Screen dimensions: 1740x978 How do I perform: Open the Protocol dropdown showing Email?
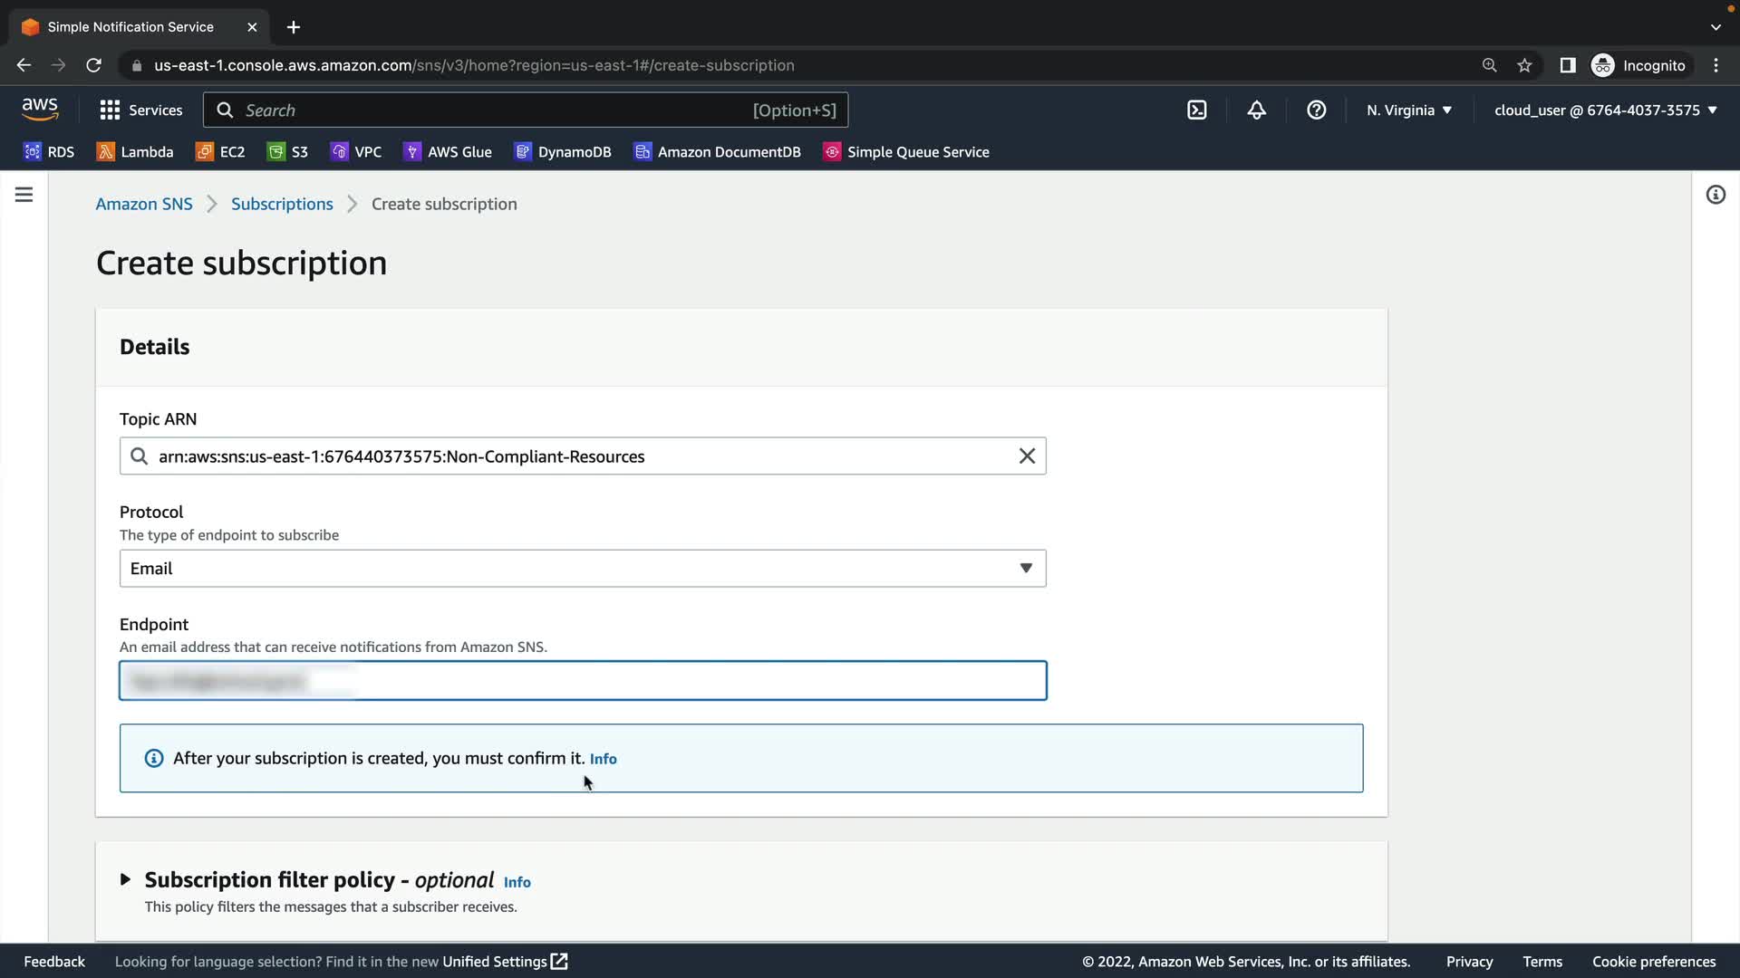(x=582, y=569)
